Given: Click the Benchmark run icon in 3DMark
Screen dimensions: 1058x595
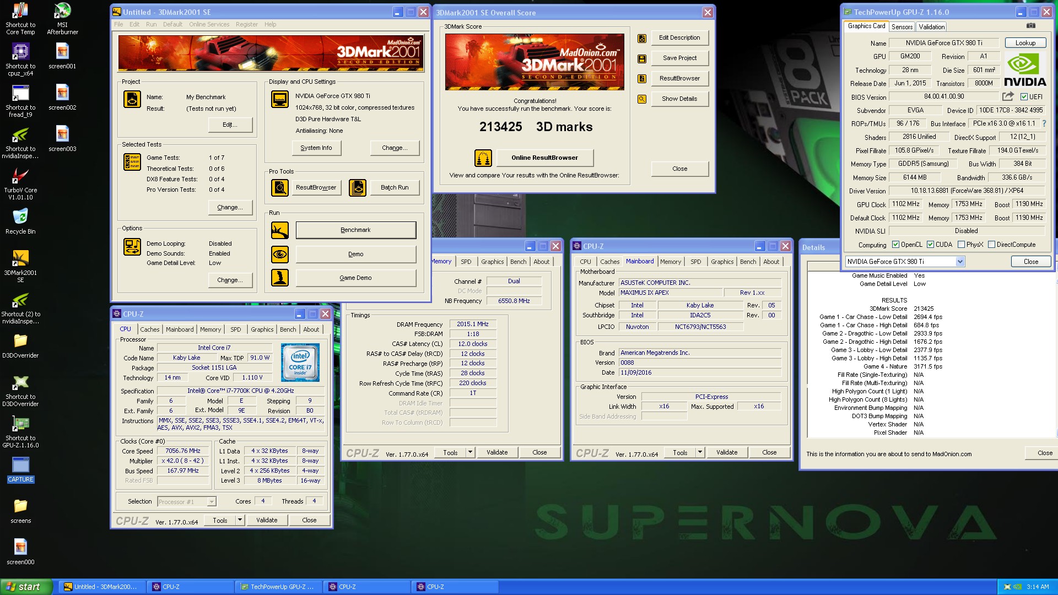Looking at the screenshot, I should 280,230.
